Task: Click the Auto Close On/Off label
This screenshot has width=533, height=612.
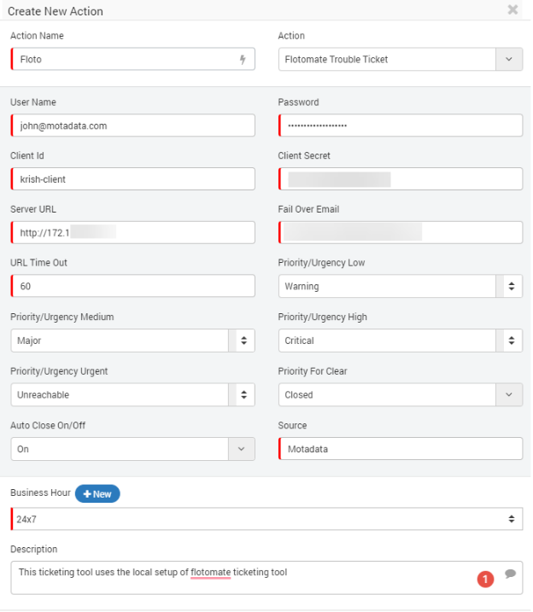Action: [x=48, y=425]
